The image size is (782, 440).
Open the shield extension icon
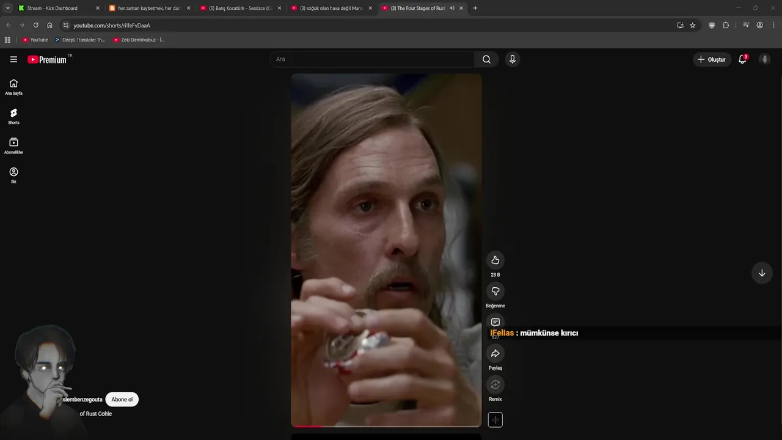[x=712, y=25]
